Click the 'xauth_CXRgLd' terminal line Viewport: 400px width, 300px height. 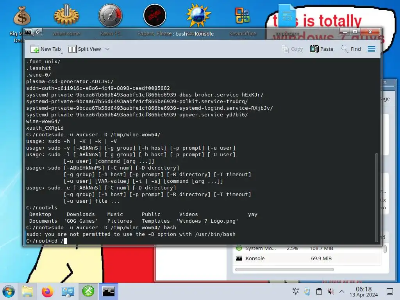[x=45, y=128]
